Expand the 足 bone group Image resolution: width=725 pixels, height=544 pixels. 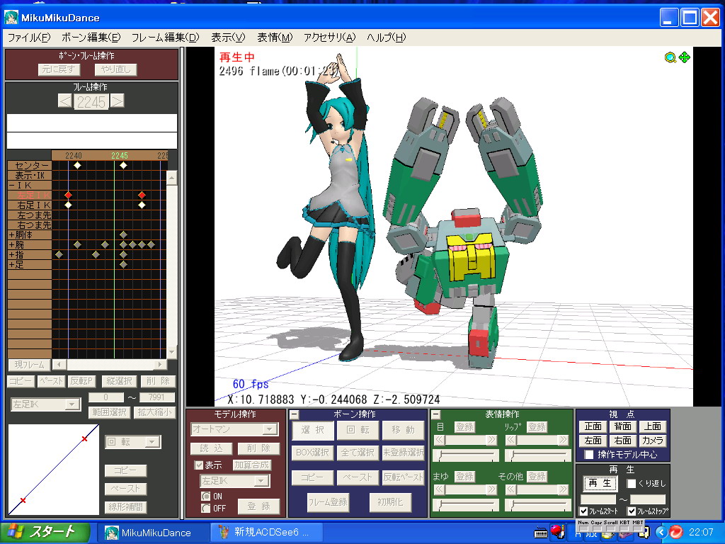pyautogui.click(x=11, y=265)
